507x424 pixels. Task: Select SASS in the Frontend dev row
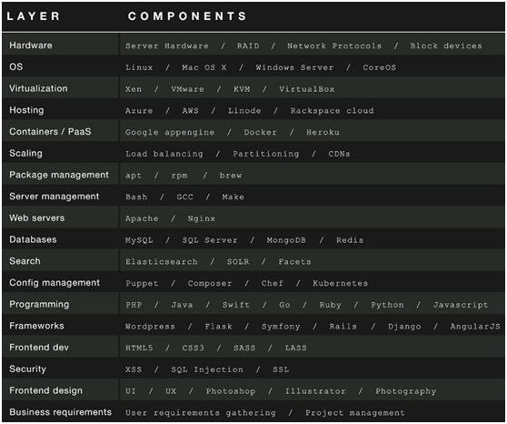point(244,348)
